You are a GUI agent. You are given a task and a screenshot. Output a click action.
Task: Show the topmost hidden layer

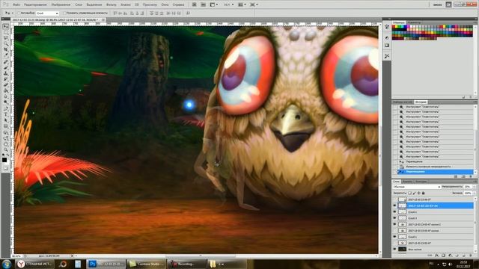click(x=394, y=200)
